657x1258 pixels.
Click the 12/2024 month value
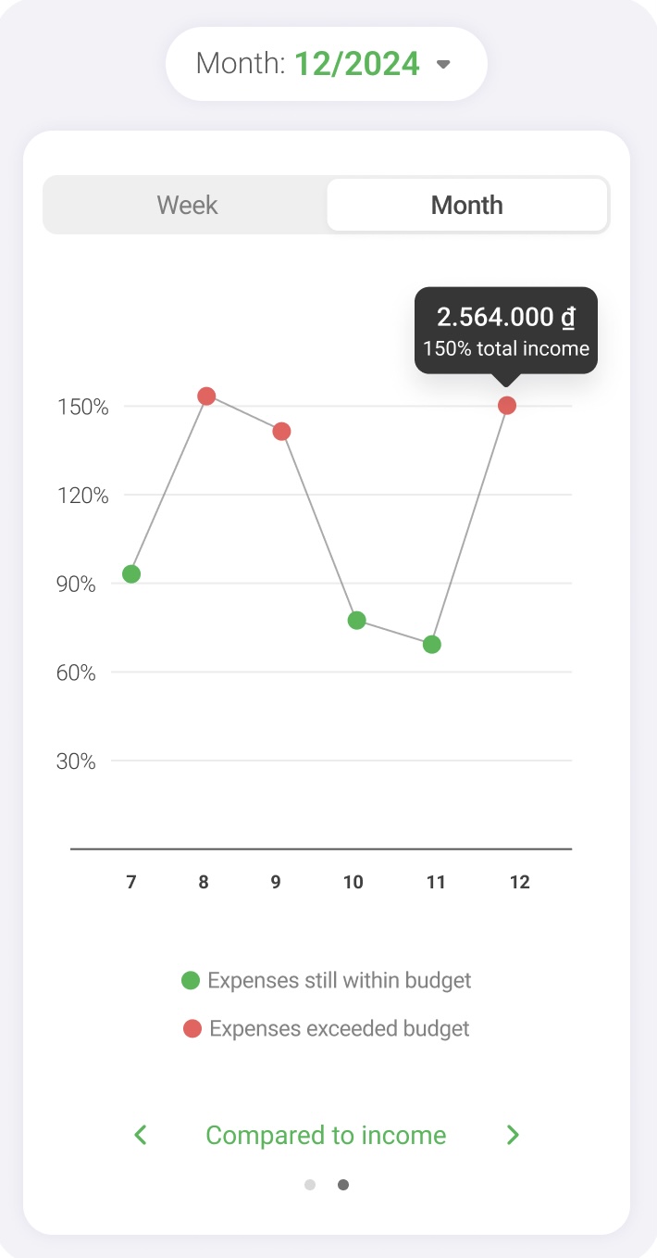coord(357,64)
